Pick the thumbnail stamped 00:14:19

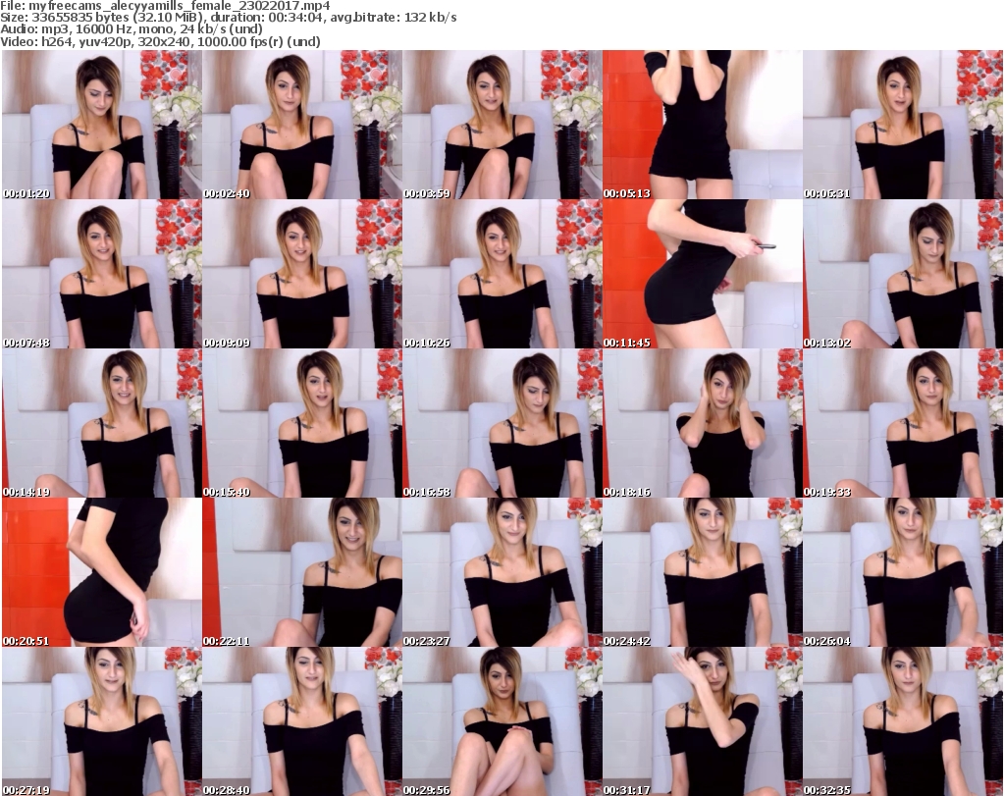click(102, 423)
